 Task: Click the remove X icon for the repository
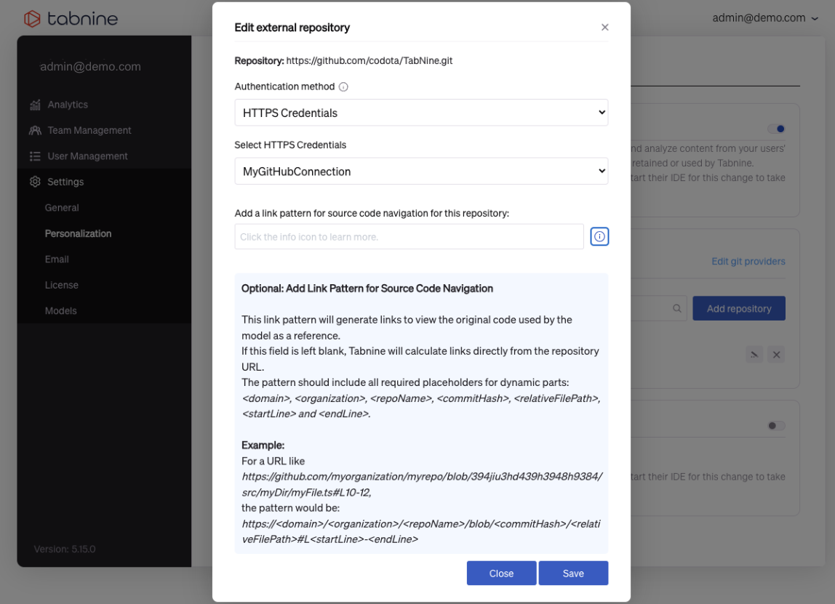point(776,355)
